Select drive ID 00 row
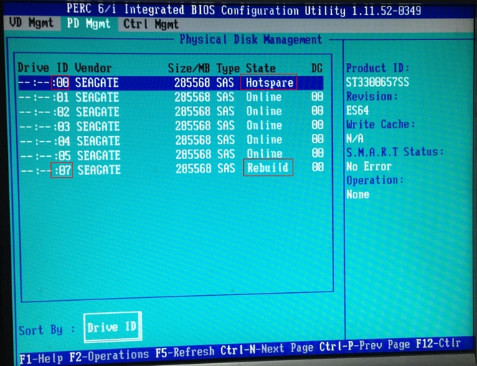Viewport: 477px width, 366px height. (171, 82)
